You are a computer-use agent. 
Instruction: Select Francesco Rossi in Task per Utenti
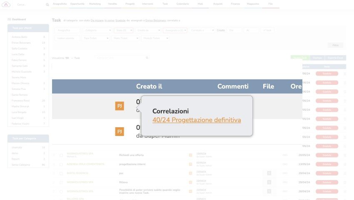point(20,101)
